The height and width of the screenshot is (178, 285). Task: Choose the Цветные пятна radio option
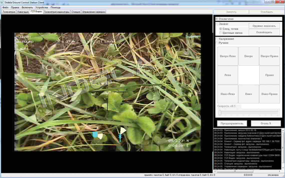click(221, 33)
